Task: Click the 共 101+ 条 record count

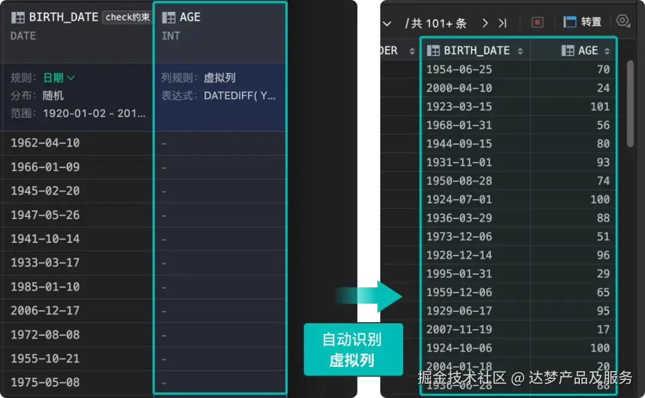Action: tap(438, 23)
